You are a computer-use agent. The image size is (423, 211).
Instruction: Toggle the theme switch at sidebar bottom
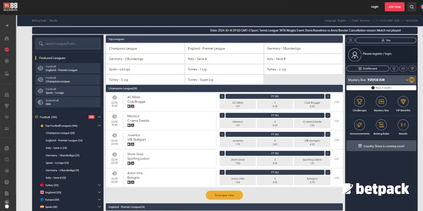(x=7, y=204)
